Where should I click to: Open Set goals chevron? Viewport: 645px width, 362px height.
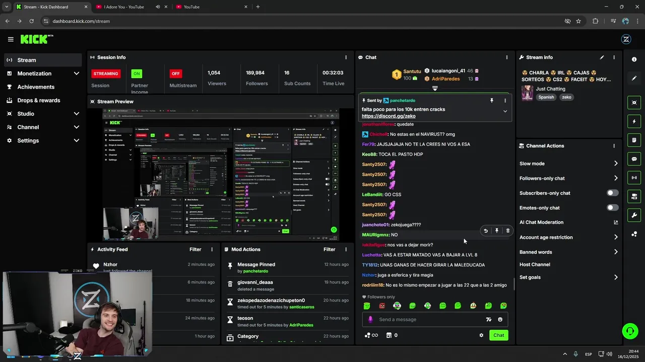pyautogui.click(x=616, y=277)
